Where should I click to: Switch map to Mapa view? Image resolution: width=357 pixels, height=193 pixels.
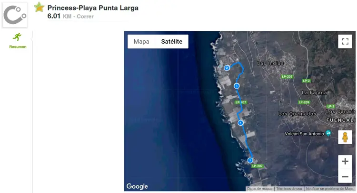coord(141,42)
